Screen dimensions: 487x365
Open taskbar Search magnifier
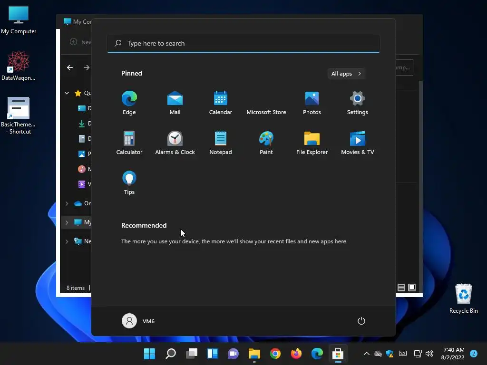coord(171,354)
